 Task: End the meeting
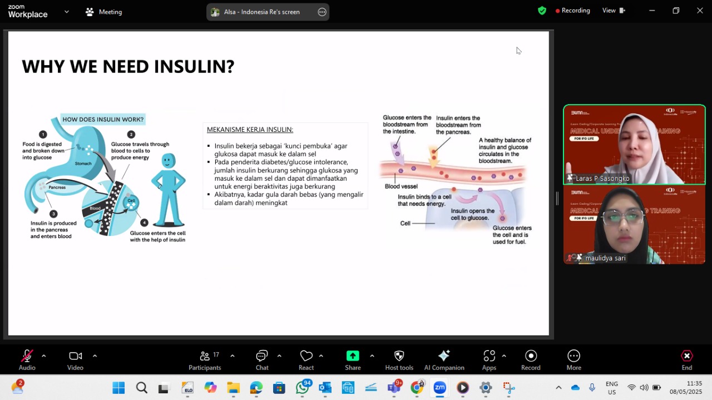pyautogui.click(x=687, y=360)
